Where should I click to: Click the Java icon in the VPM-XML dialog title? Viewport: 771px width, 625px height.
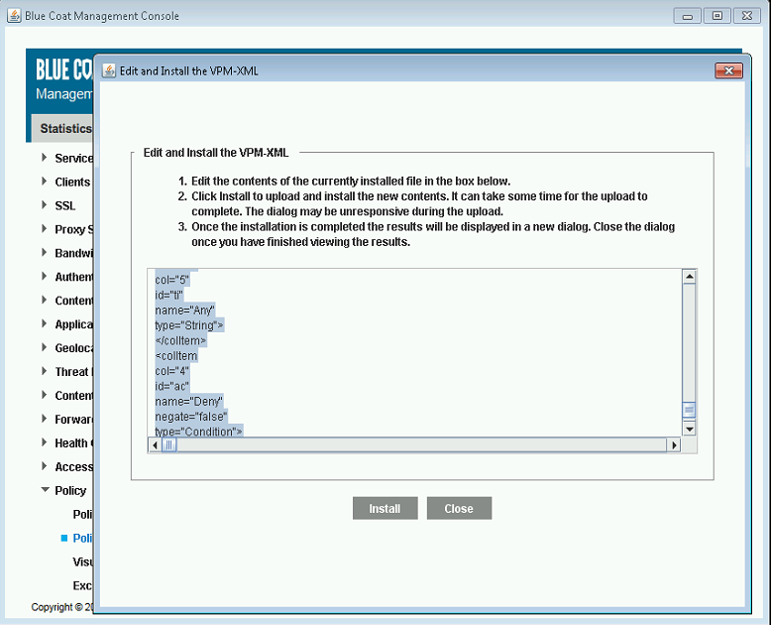click(109, 70)
